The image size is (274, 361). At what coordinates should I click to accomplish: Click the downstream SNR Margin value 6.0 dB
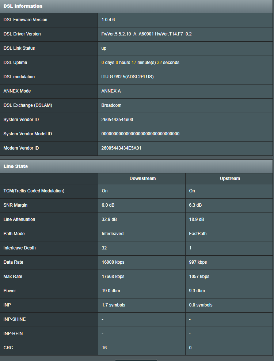108,205
